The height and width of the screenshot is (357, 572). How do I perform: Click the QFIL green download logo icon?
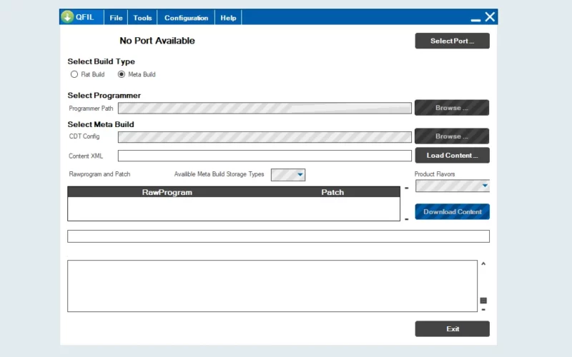point(67,16)
